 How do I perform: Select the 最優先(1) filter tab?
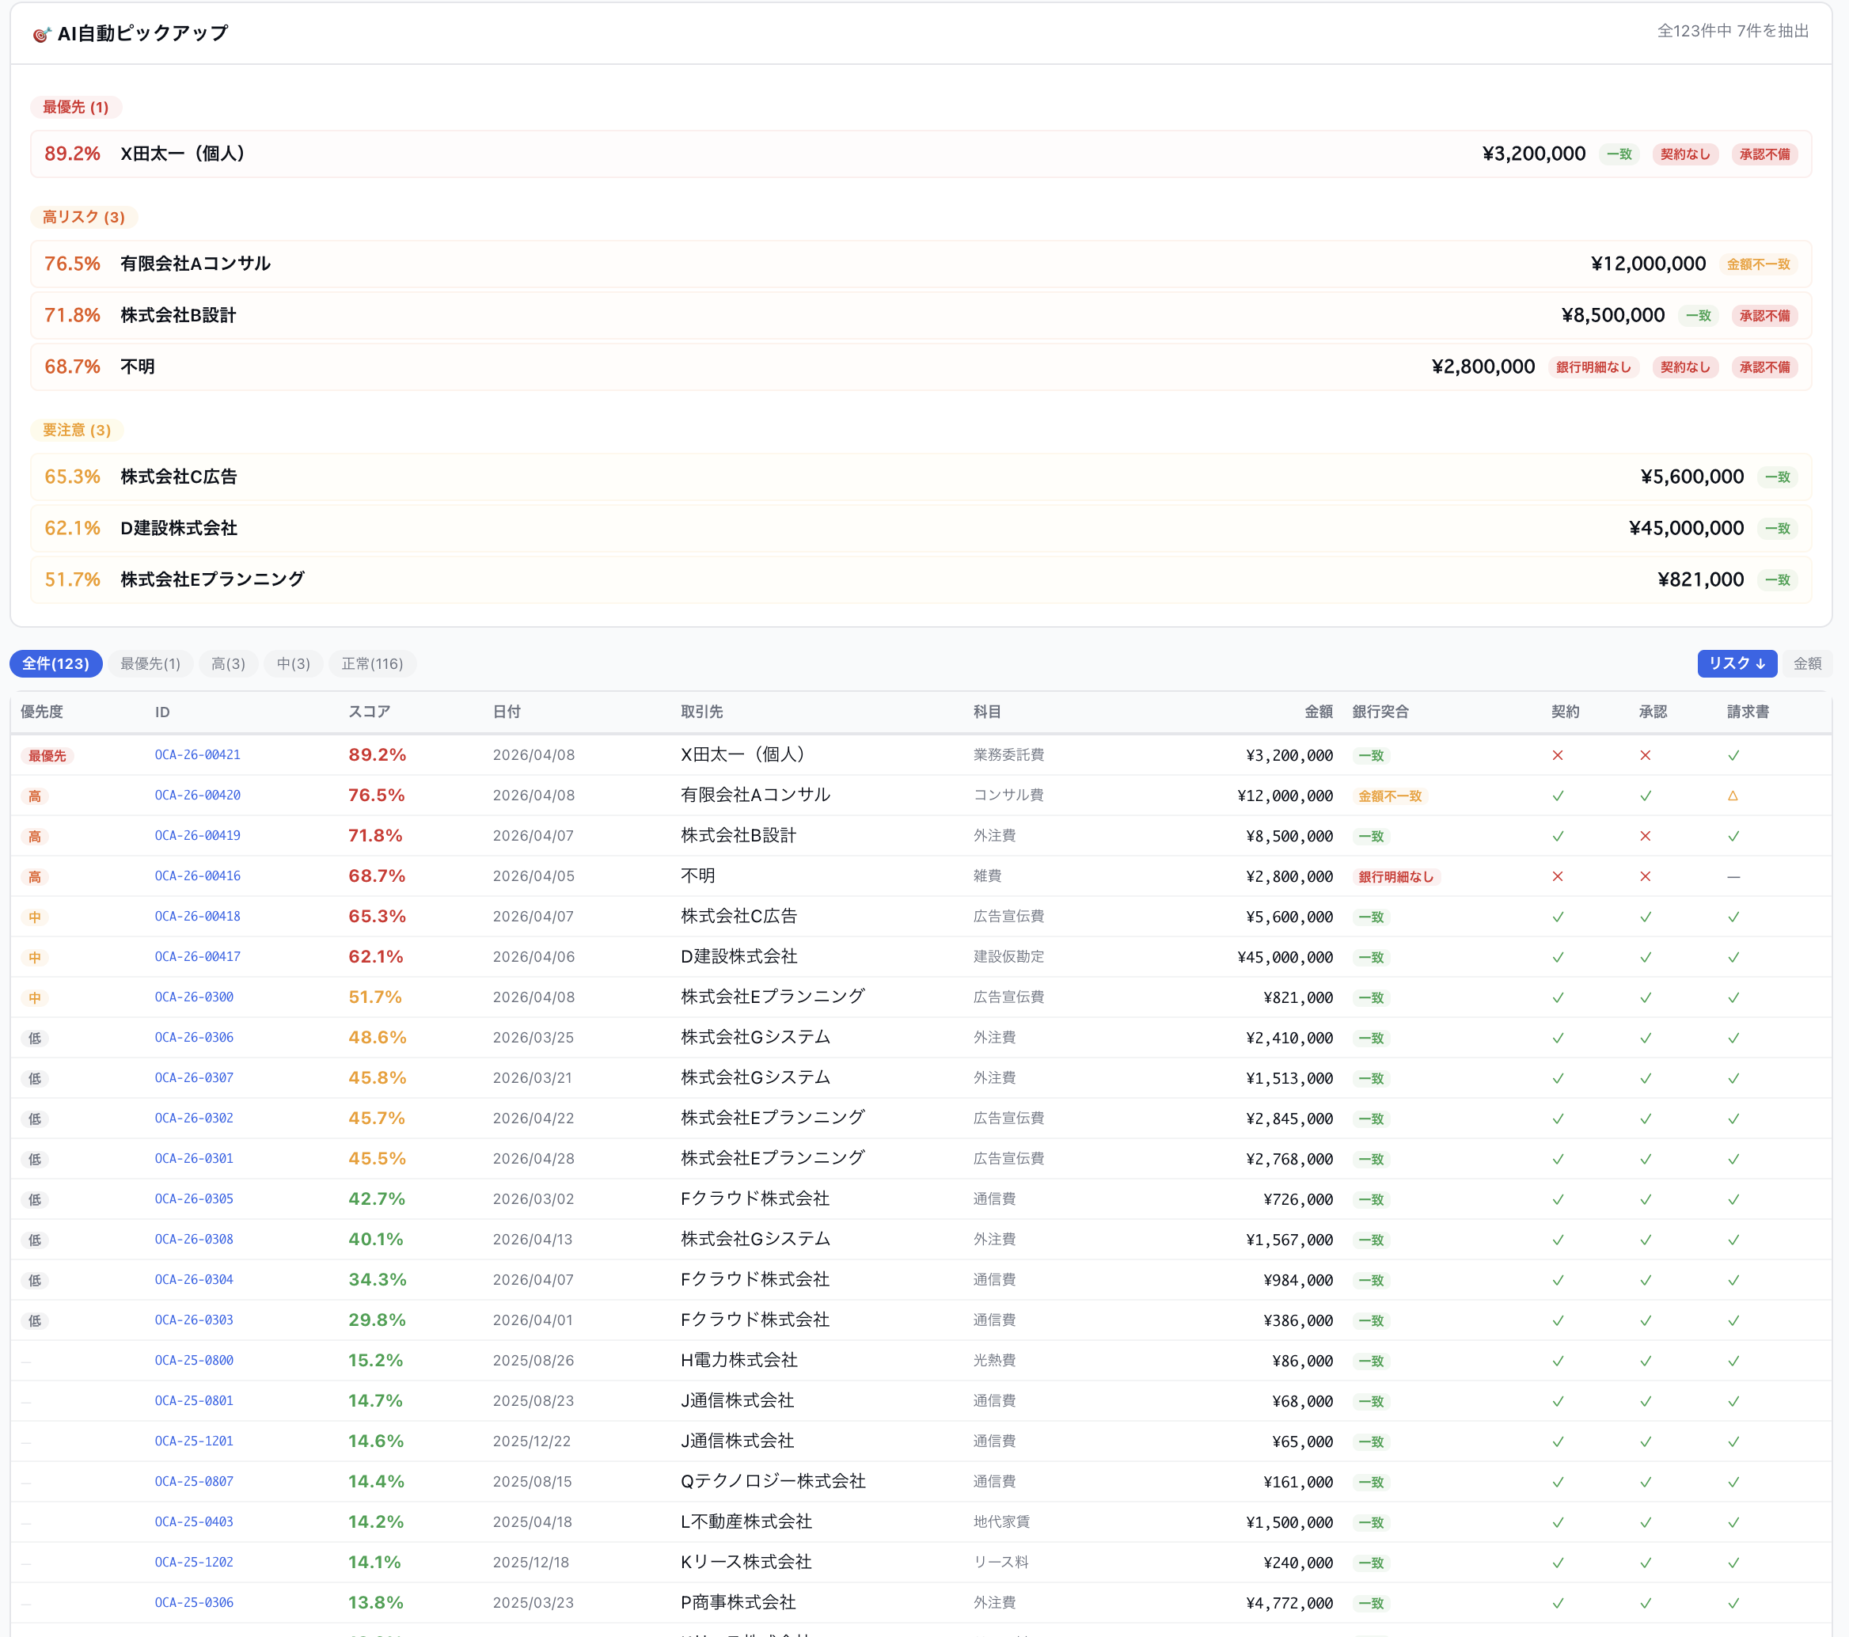pyautogui.click(x=150, y=664)
